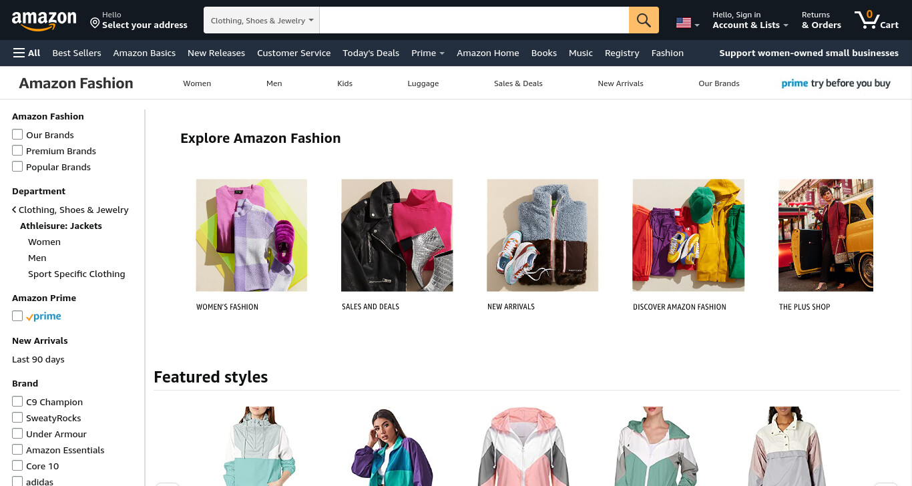This screenshot has width=912, height=486.
Task: Open the shopping cart icon
Action: [x=877, y=20]
